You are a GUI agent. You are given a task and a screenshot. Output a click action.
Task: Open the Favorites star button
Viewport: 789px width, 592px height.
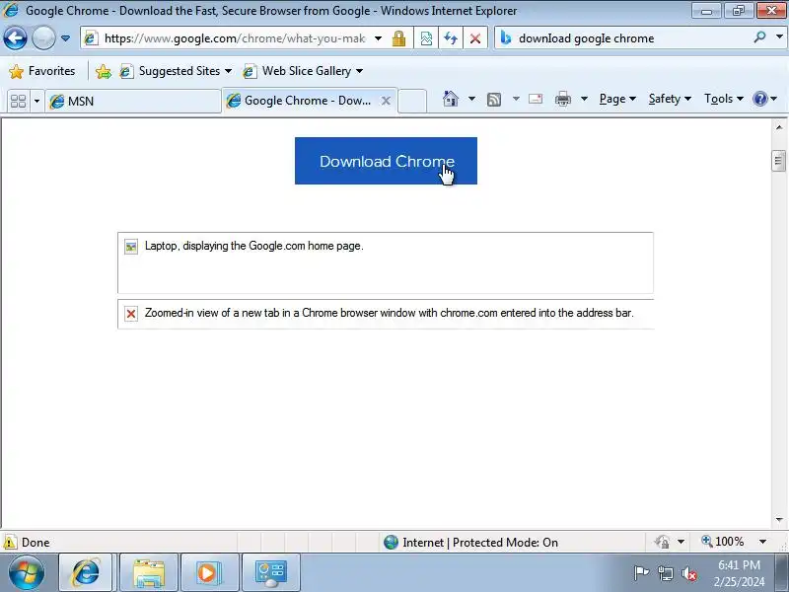[x=41, y=71]
